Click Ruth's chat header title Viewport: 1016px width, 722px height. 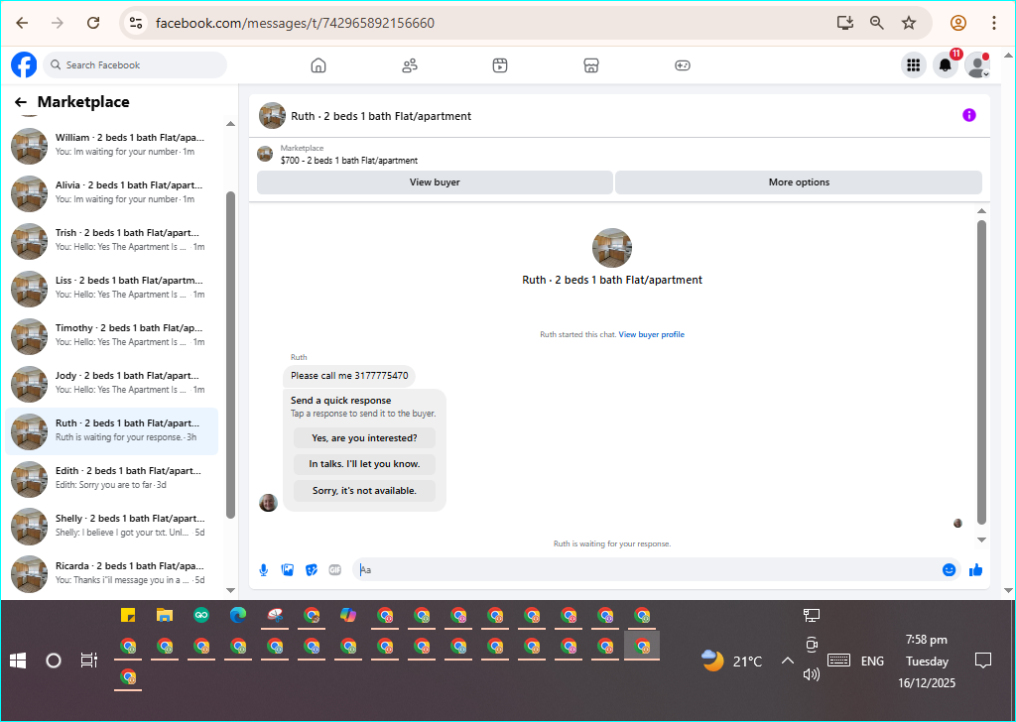click(x=381, y=116)
